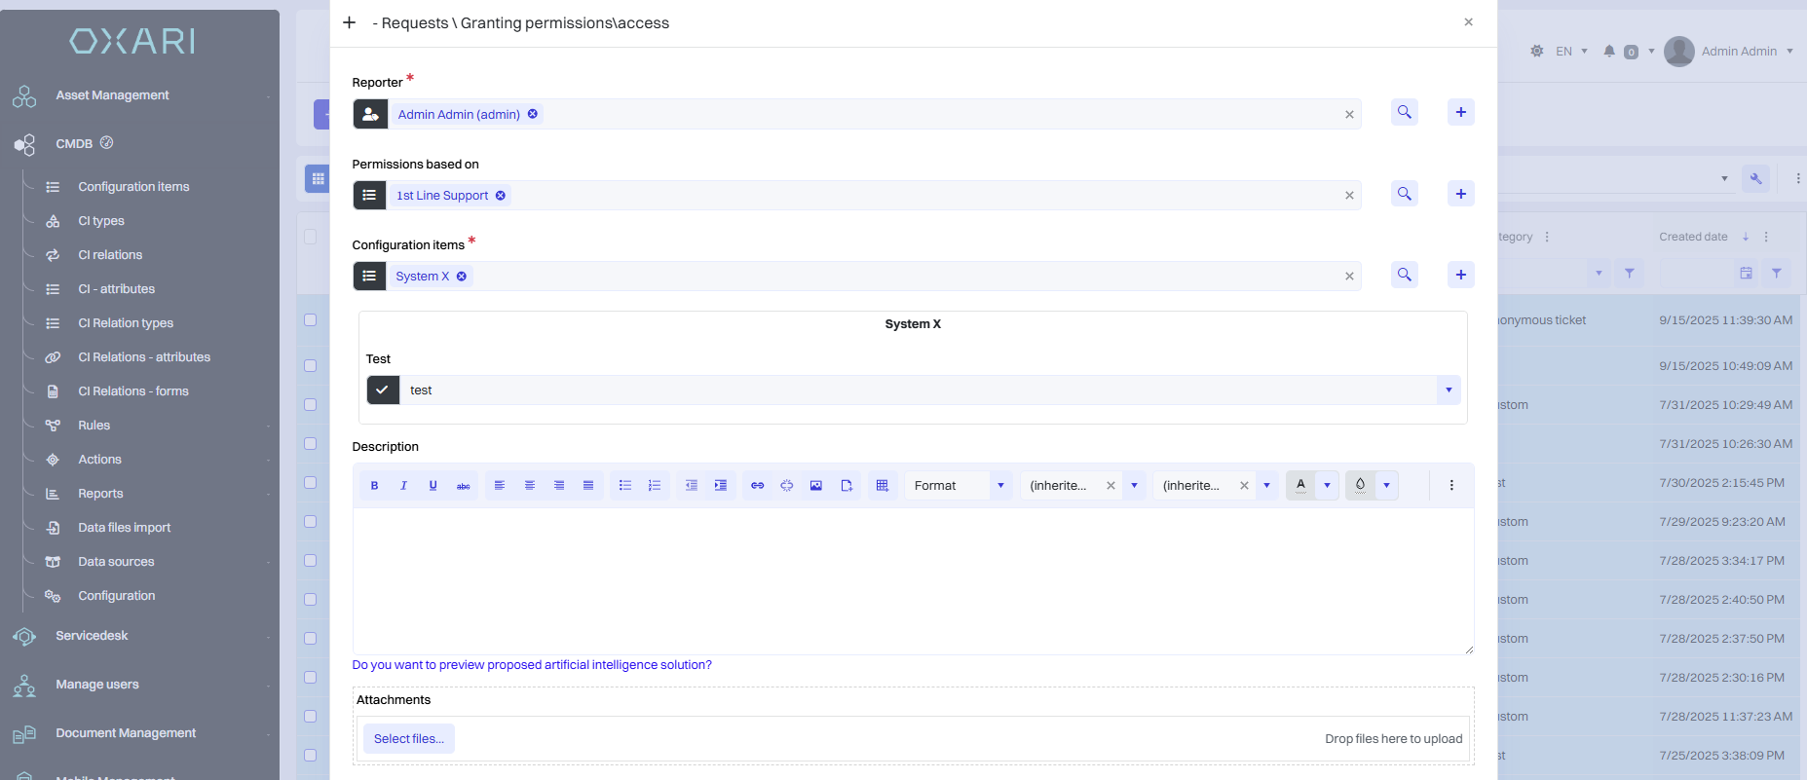Viewport: 1807px width, 780px height.
Task: Open editor overflow three-dot menu
Action: click(x=1451, y=486)
